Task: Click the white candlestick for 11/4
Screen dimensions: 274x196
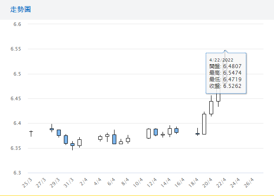Action: 148,133
